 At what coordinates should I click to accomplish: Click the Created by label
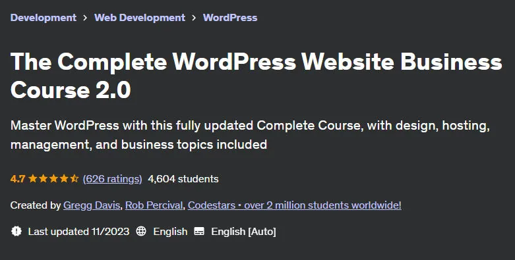coord(36,205)
